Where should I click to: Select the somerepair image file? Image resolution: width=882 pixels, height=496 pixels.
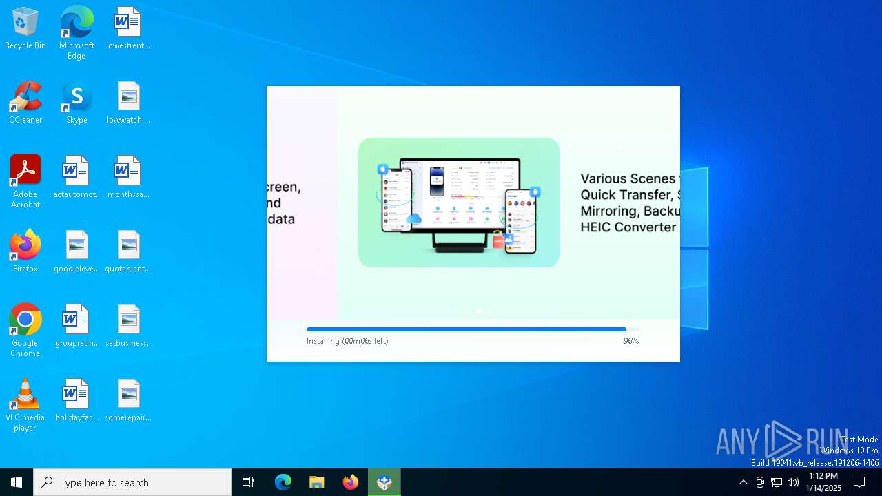pos(128,401)
